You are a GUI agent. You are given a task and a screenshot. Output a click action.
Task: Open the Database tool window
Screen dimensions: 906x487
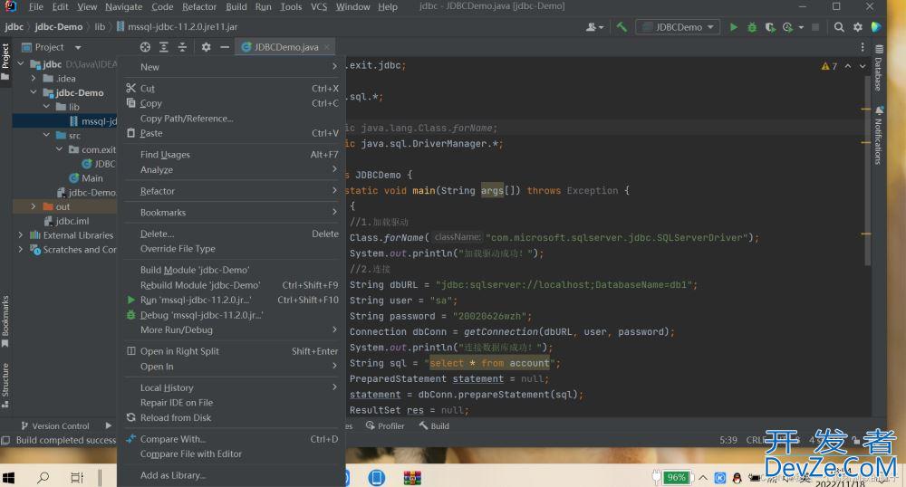tap(878, 68)
